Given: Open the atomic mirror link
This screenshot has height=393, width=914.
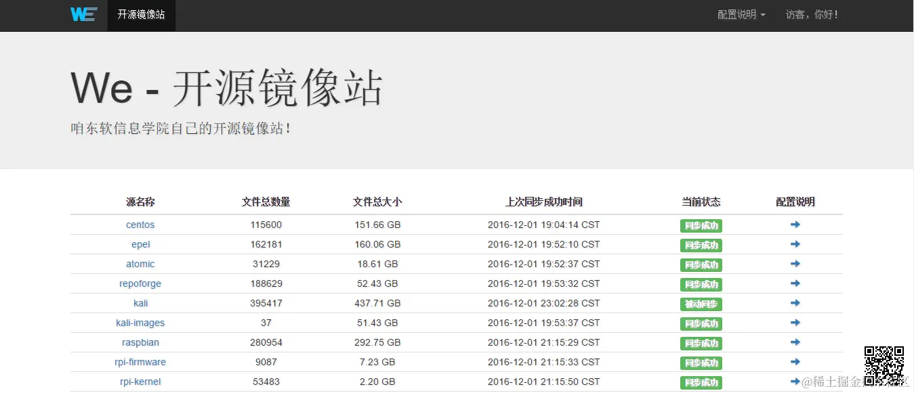Looking at the screenshot, I should pos(140,264).
